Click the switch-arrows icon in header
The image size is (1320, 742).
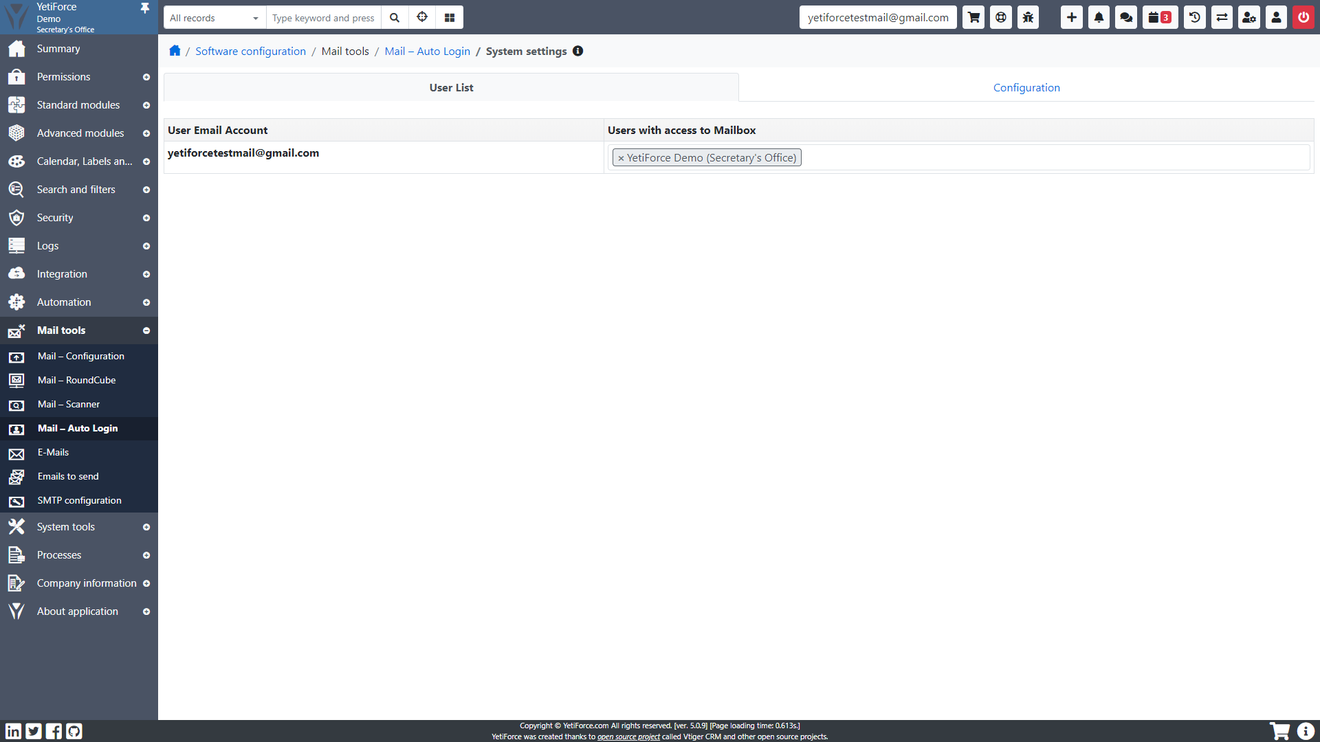click(x=1222, y=18)
